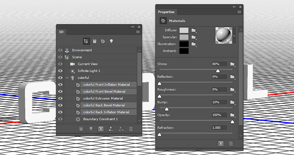Add new light from 3D panel bottom

(x=91, y=129)
